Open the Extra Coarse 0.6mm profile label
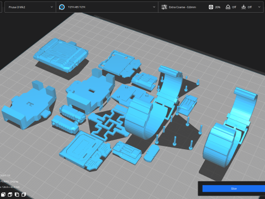 tap(182, 7)
